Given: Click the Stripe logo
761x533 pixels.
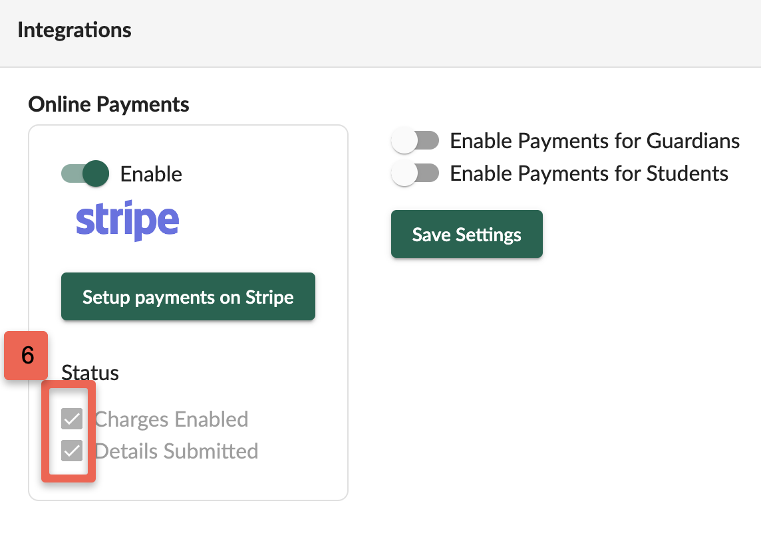Looking at the screenshot, I should tap(128, 221).
